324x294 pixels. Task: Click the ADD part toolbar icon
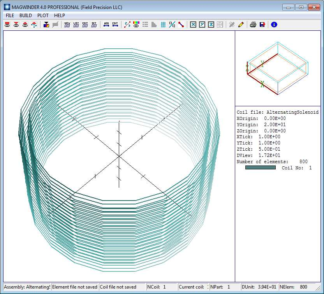[x=106, y=25]
